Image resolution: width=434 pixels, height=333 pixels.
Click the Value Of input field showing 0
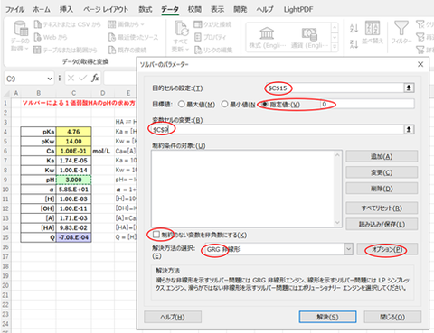[367, 105]
